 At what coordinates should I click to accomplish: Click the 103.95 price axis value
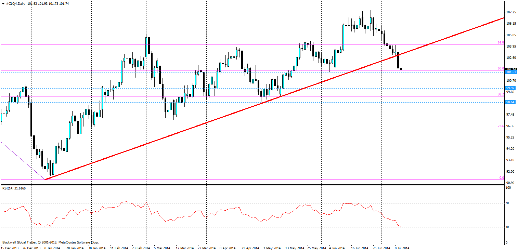511,46
